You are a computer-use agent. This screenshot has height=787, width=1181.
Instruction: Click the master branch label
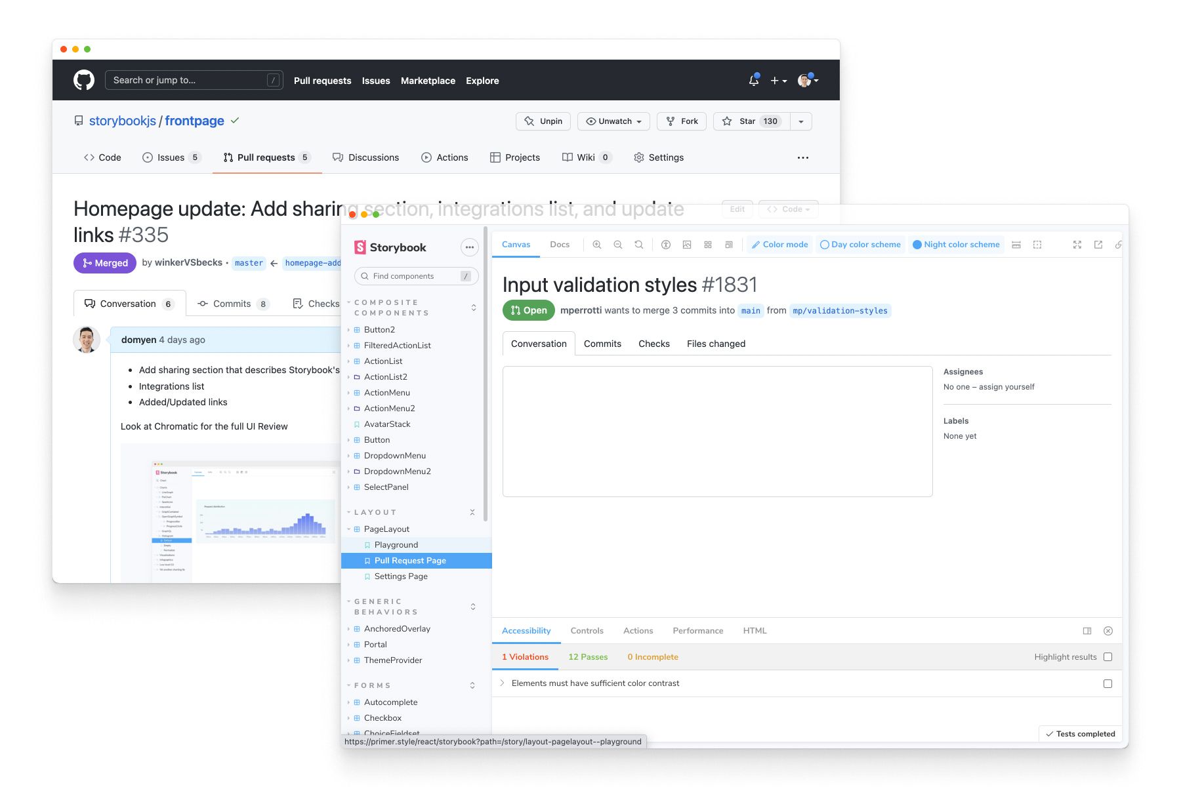(249, 263)
